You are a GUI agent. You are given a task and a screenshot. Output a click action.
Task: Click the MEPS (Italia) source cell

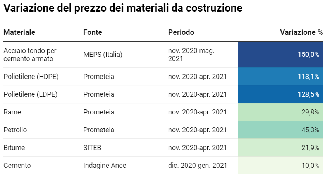pyautogui.click(x=103, y=55)
